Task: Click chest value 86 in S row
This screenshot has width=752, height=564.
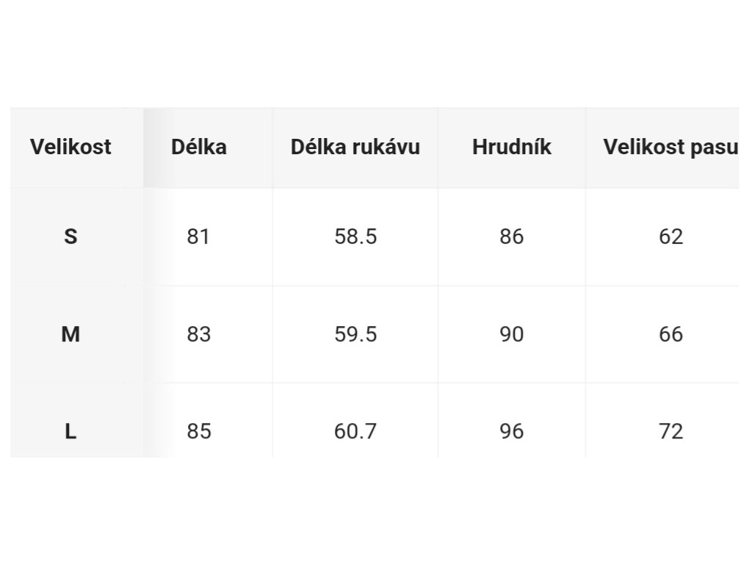Action: point(512,236)
